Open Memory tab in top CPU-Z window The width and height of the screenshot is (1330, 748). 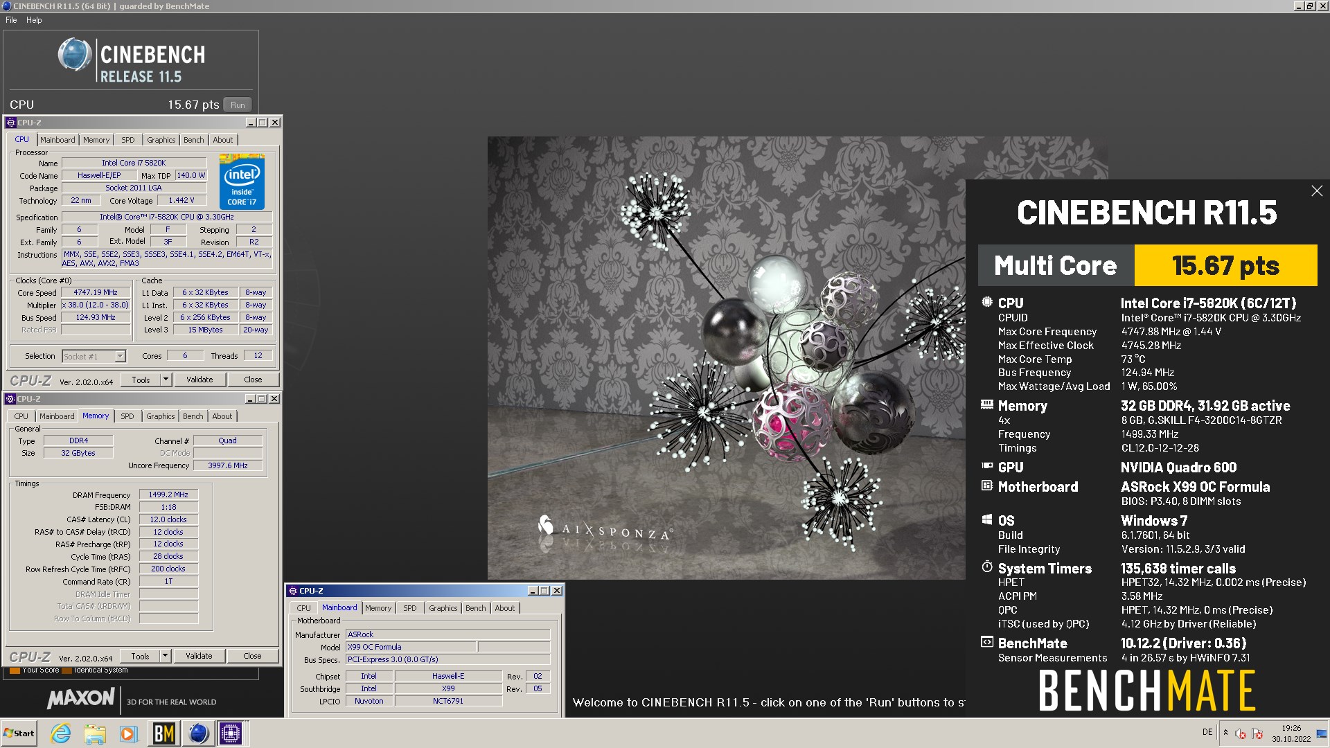click(96, 140)
